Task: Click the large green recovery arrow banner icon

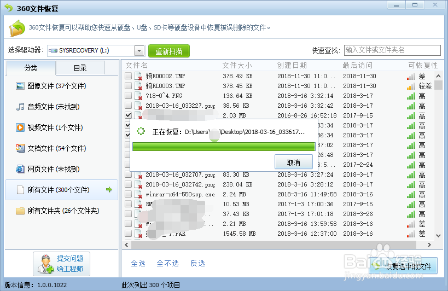Action: 17,28
